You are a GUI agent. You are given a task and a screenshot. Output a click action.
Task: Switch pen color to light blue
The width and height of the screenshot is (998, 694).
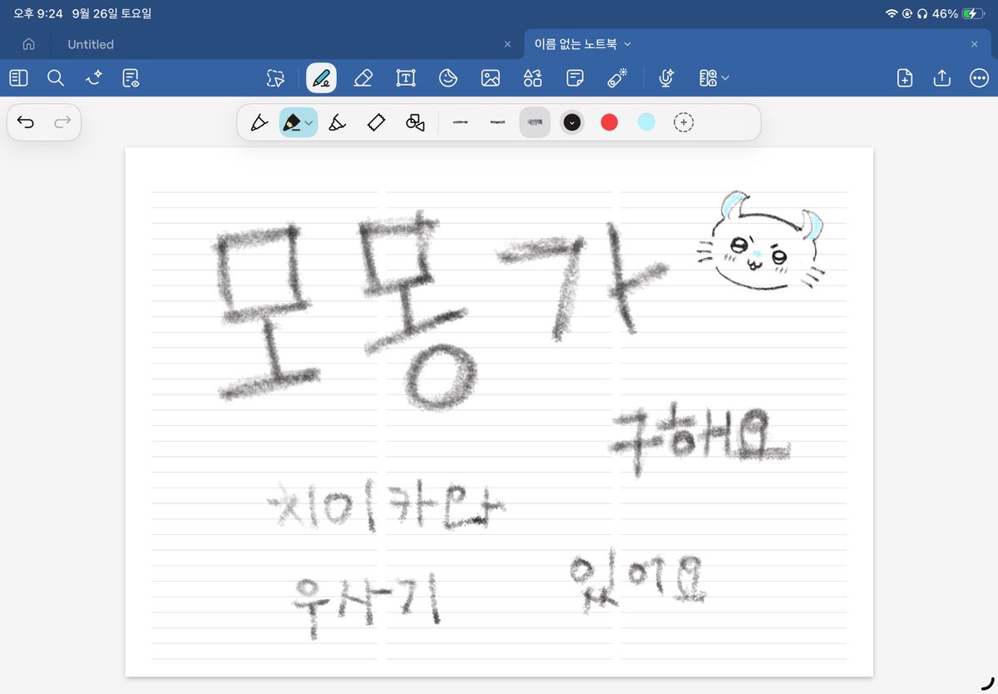646,122
